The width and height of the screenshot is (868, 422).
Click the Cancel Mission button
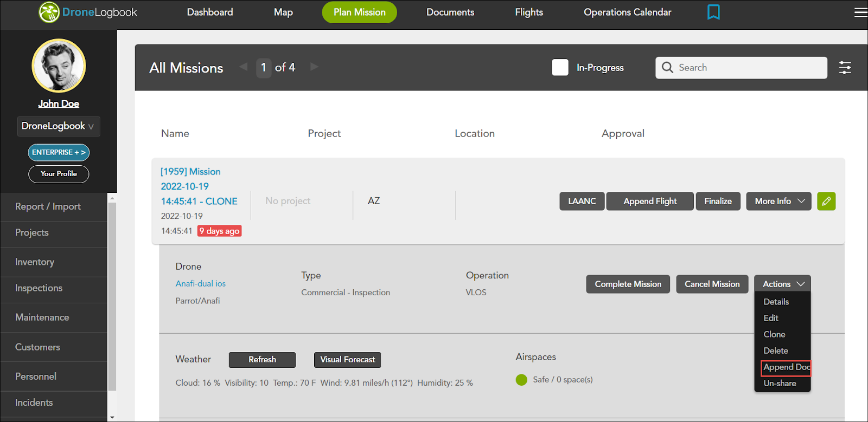712,284
